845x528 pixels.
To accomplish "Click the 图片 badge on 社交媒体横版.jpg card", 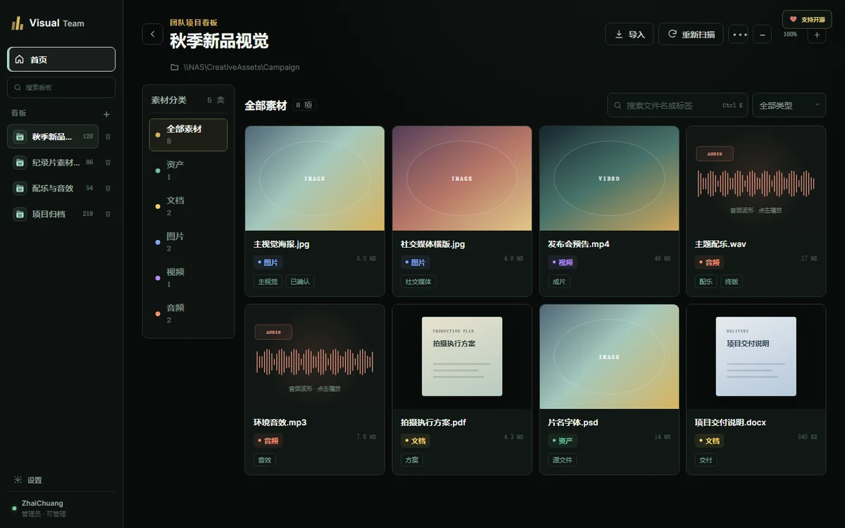I will tap(415, 263).
